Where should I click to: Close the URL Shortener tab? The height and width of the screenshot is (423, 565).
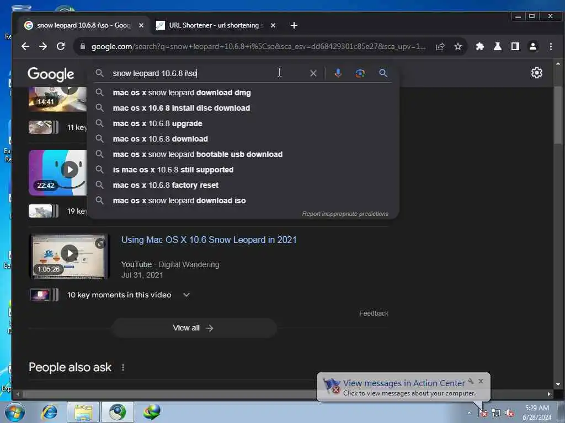click(273, 25)
